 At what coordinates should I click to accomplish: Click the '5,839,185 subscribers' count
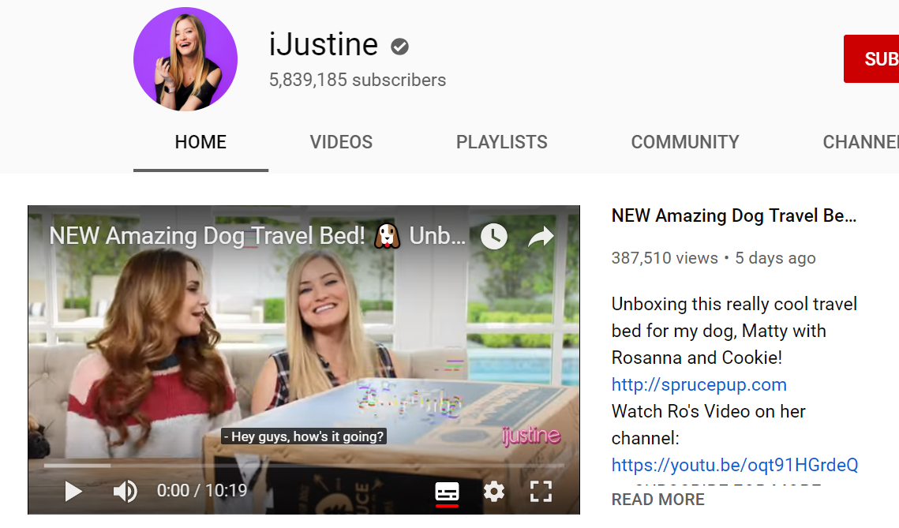358,81
